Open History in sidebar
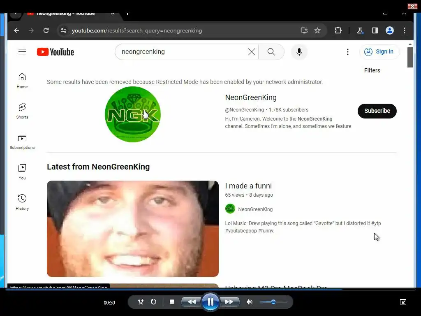This screenshot has width=421, height=316. pyautogui.click(x=22, y=202)
